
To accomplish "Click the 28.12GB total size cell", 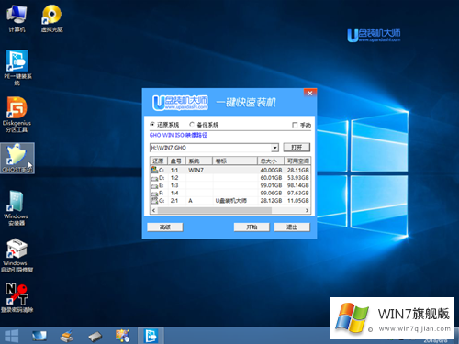I will pyautogui.click(x=271, y=201).
